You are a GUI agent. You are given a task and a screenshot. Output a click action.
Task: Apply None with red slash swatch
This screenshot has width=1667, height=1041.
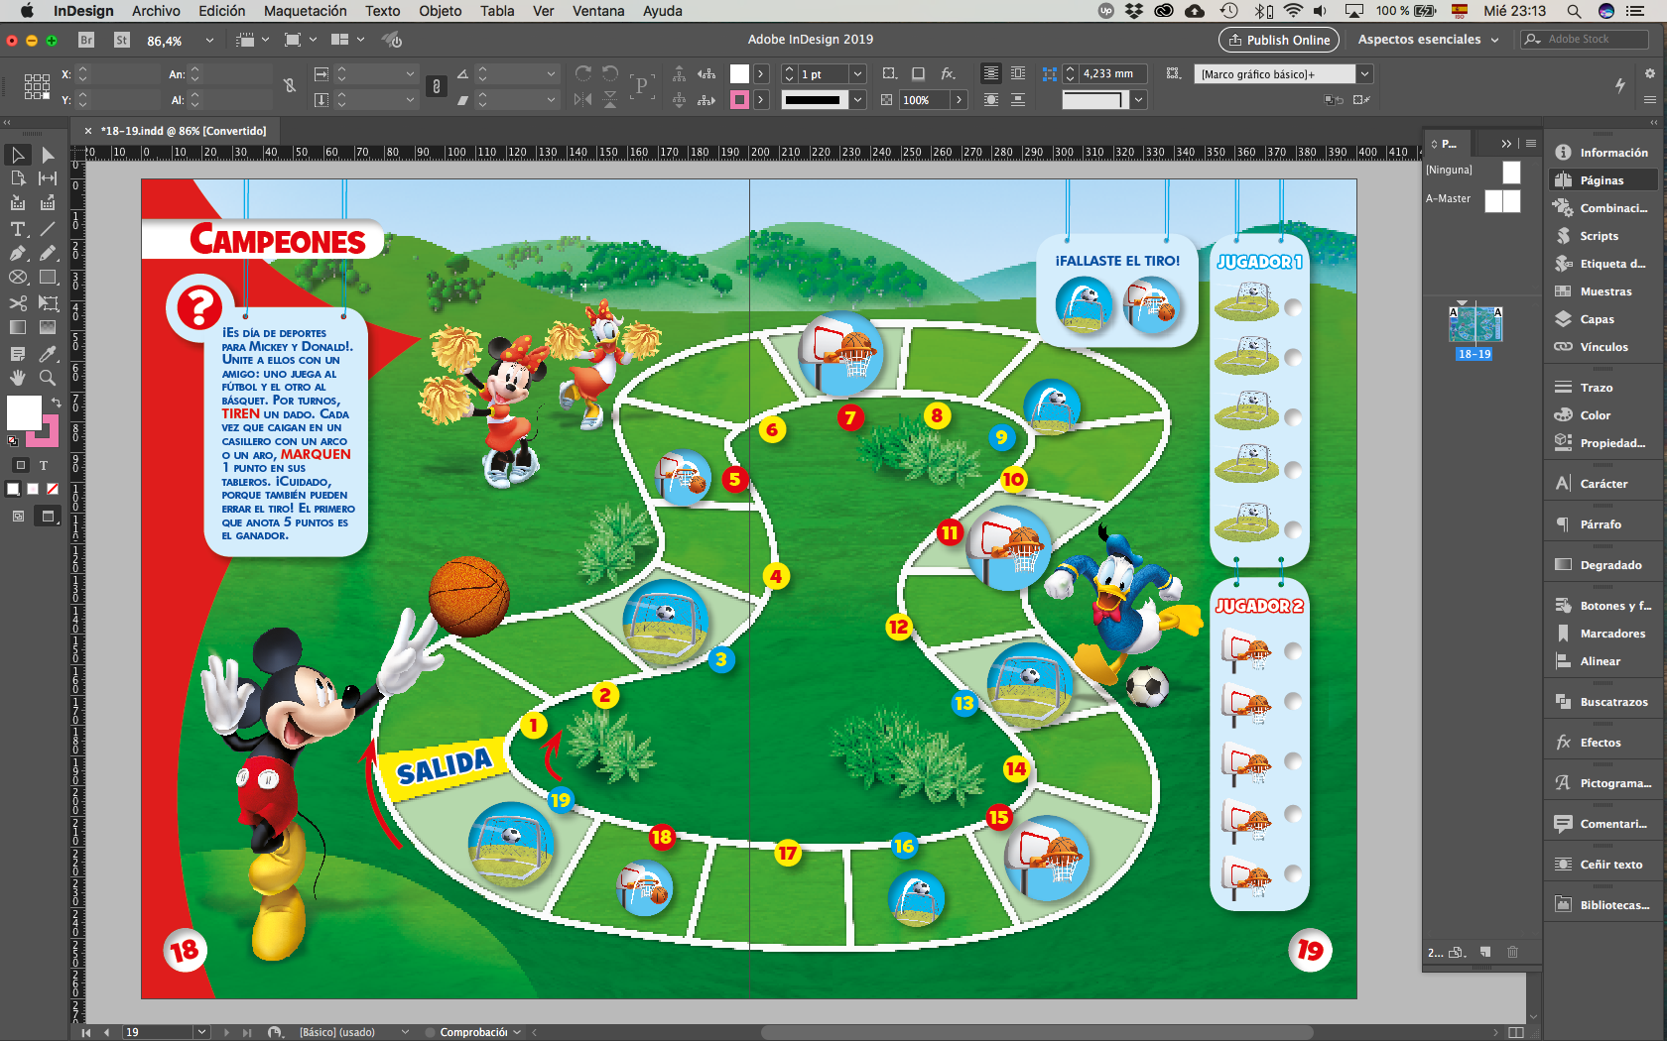pyautogui.click(x=53, y=489)
